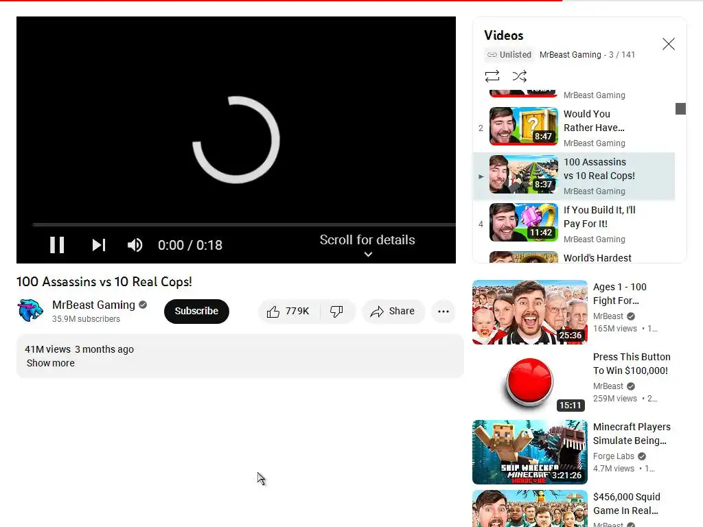Toggle playlist shuffle button
The width and height of the screenshot is (703, 527).
click(519, 76)
